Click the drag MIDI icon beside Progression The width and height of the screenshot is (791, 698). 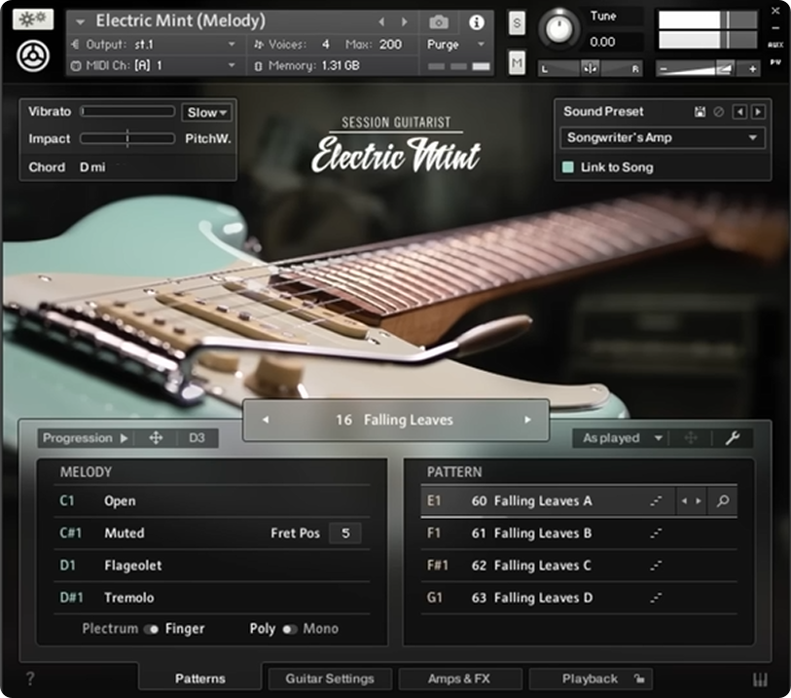[x=156, y=437]
